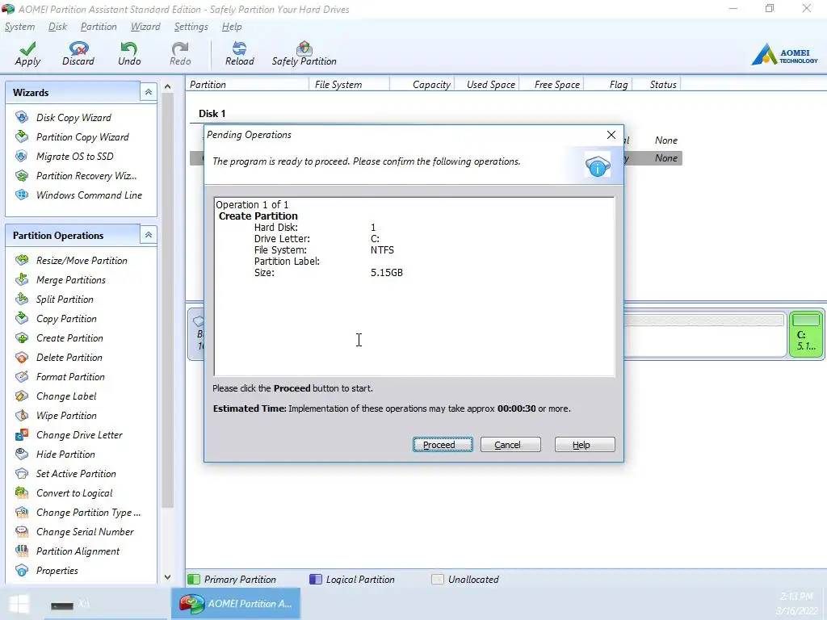Click the Copy Partition icon
This screenshot has width=827, height=620.
(22, 318)
